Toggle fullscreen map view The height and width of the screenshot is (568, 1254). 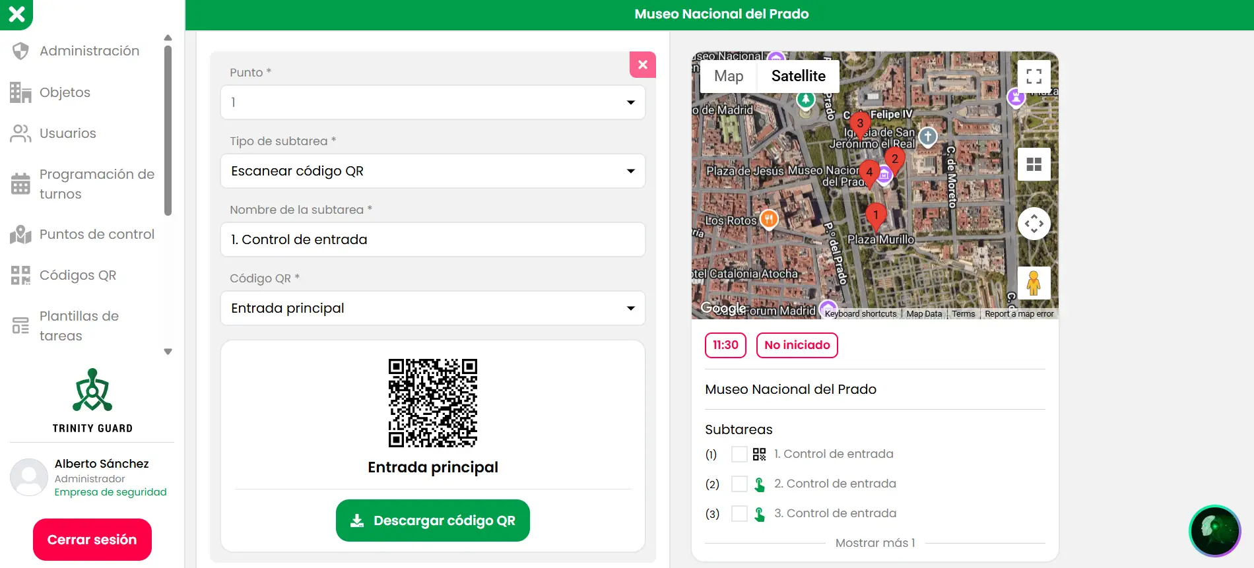click(1034, 77)
